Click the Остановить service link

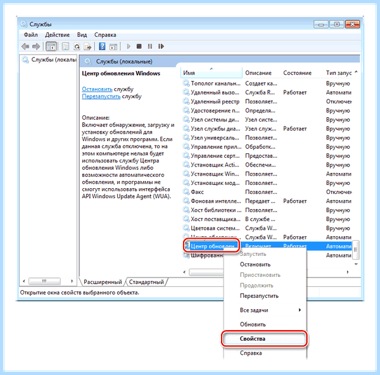click(97, 89)
